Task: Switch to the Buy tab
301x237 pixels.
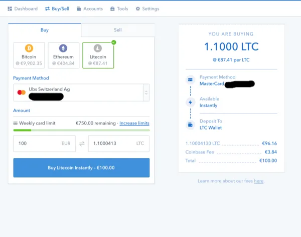Action: [x=45, y=30]
